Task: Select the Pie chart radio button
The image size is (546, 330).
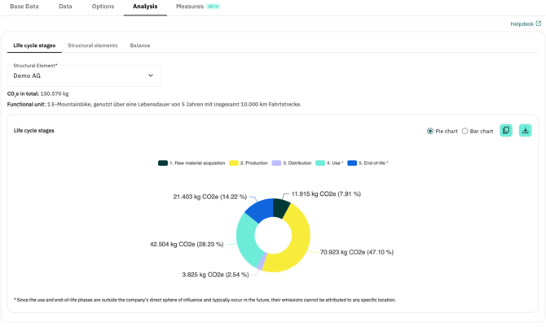Action: click(x=430, y=131)
